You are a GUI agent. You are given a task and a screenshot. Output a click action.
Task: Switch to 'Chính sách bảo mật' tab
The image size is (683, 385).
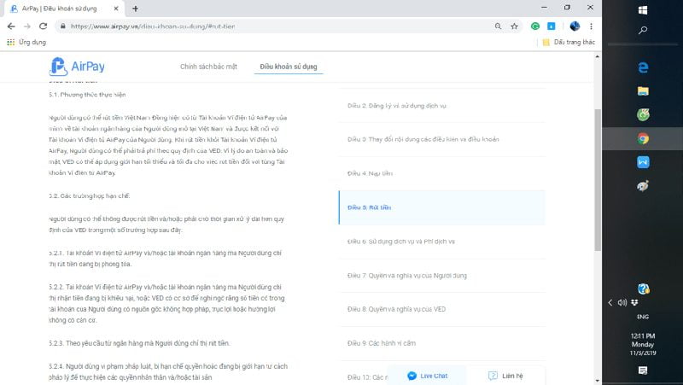click(210, 67)
